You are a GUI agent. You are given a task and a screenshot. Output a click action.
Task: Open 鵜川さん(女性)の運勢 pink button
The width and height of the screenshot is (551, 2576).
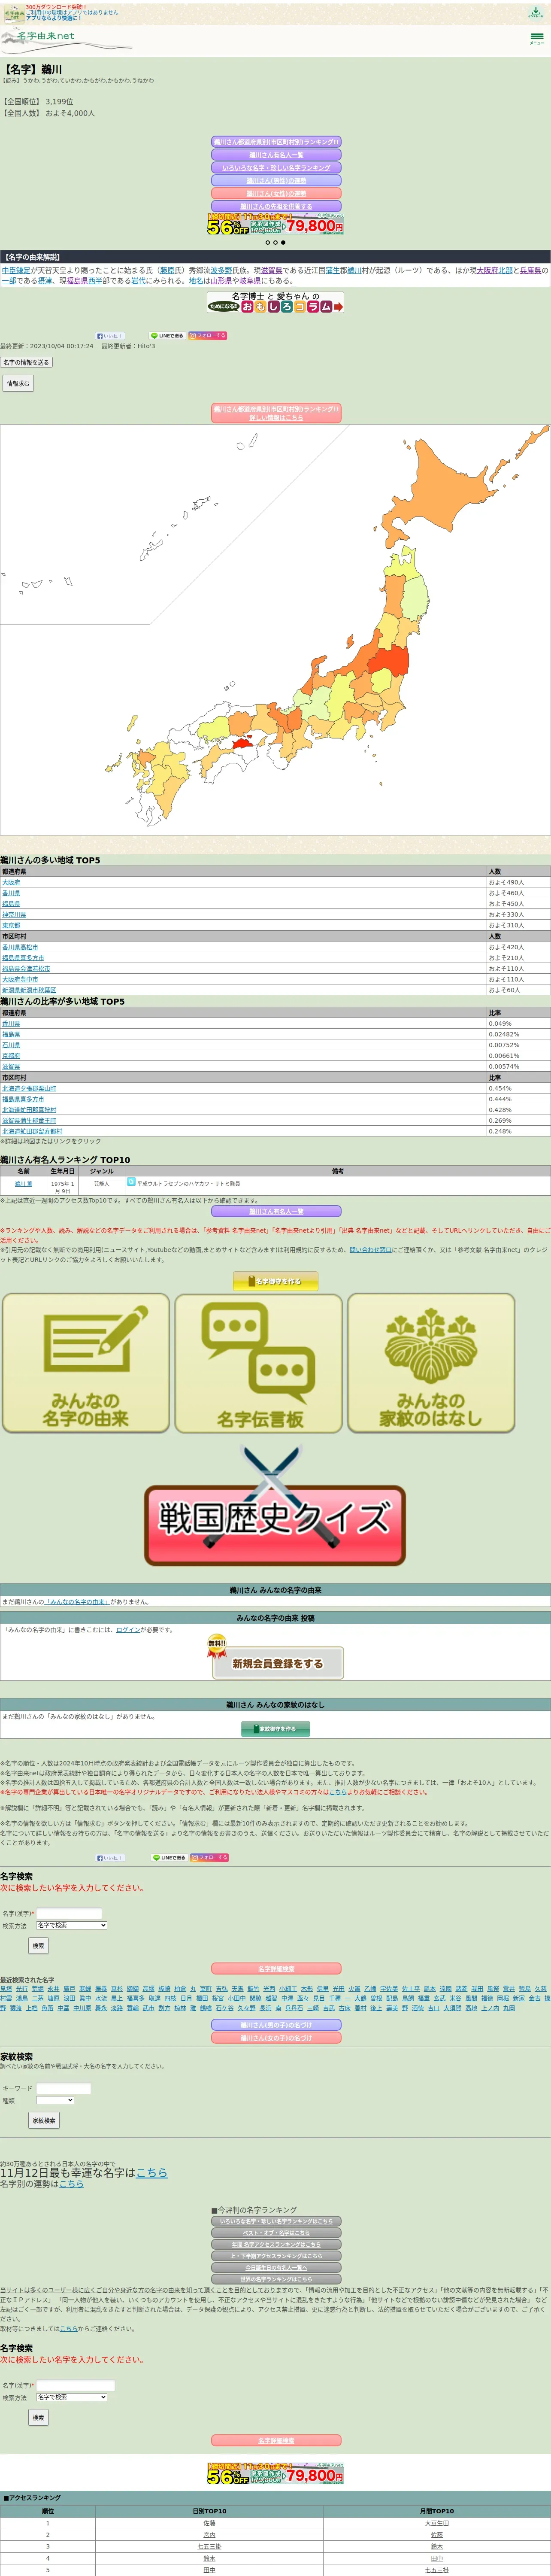(276, 194)
